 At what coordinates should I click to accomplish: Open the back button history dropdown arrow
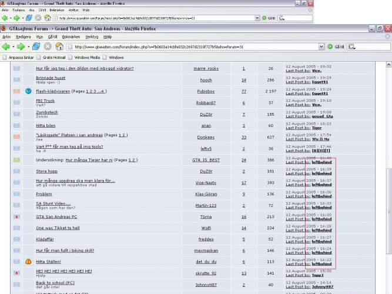pos(14,46)
